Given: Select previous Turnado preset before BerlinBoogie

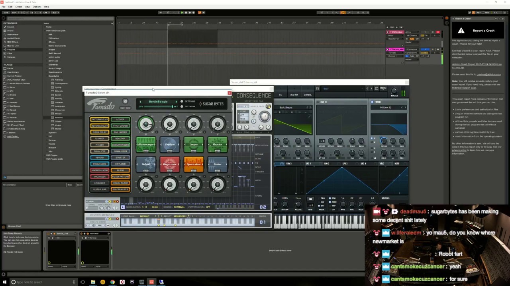Looking at the screenshot, I should click(140, 102).
